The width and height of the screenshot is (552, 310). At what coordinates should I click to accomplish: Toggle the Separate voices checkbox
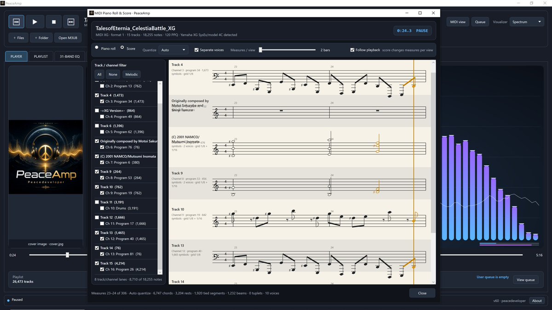196,50
